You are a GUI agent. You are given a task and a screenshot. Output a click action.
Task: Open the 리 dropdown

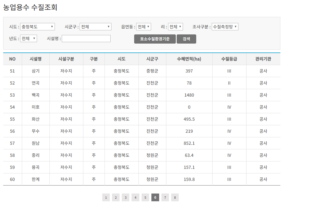pos(176,27)
